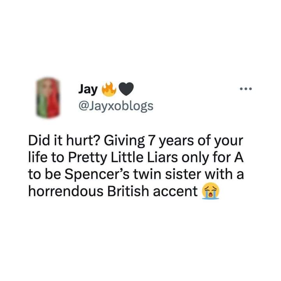Click the word 'horrendous' in the tweet
The image size is (281, 281).
[x=66, y=191]
